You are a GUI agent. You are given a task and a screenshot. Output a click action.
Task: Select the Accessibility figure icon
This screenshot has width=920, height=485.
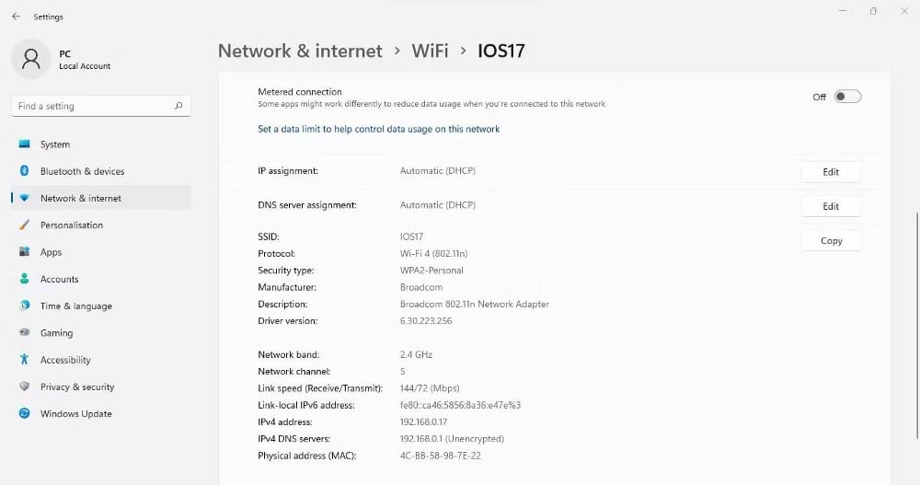tap(24, 360)
